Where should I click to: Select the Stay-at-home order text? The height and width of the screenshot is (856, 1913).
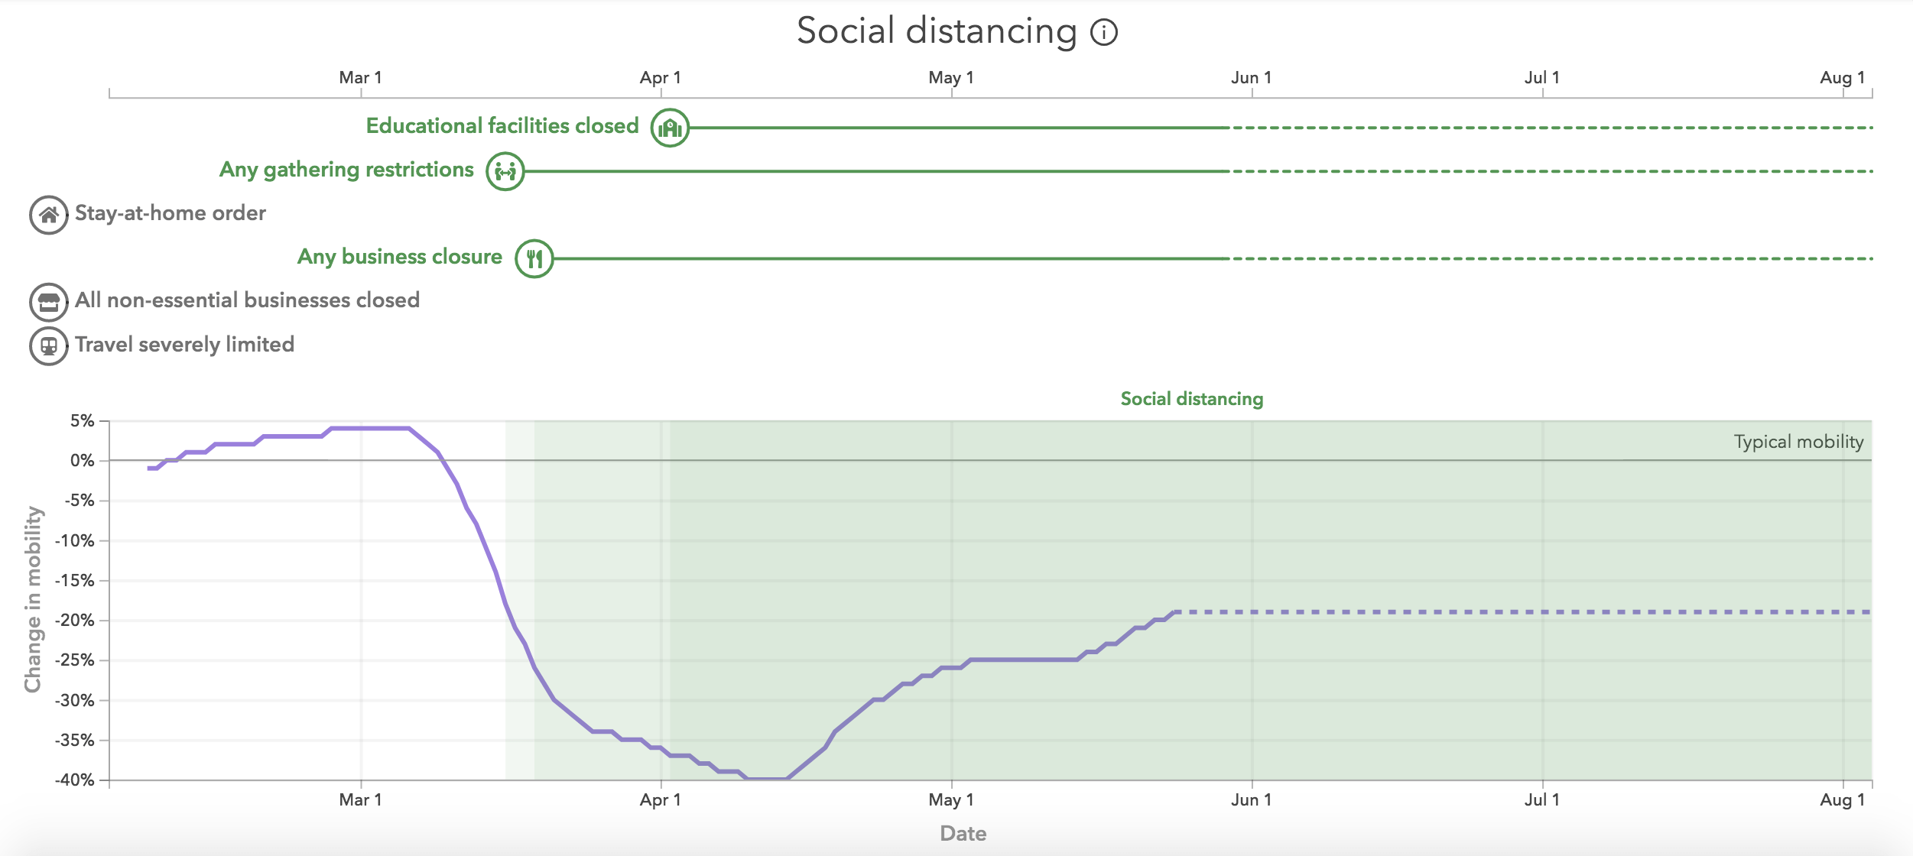171,213
